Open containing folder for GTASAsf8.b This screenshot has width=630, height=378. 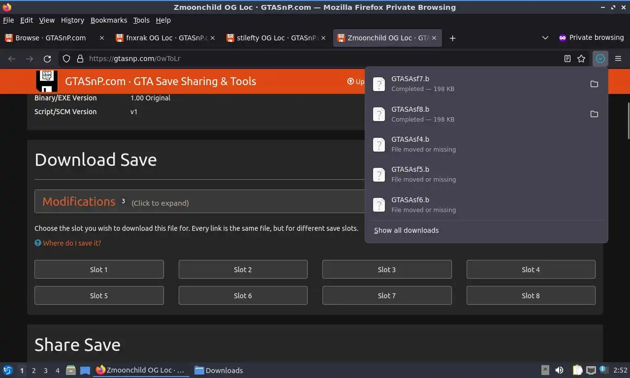[594, 114]
